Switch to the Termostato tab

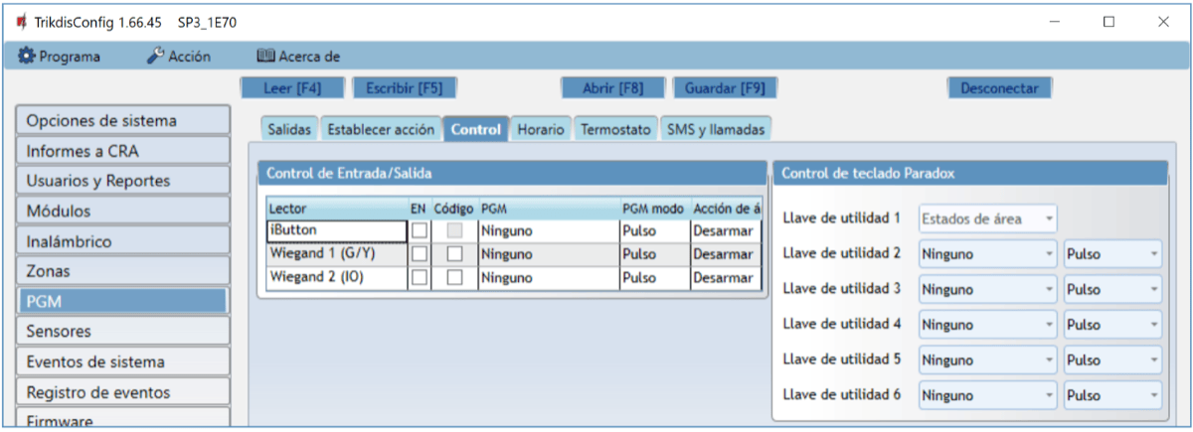[x=615, y=130]
